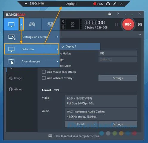Image resolution: width=148 pixels, height=143 pixels.
Task: Open the output folder icon in title bar
Action: 110,14
